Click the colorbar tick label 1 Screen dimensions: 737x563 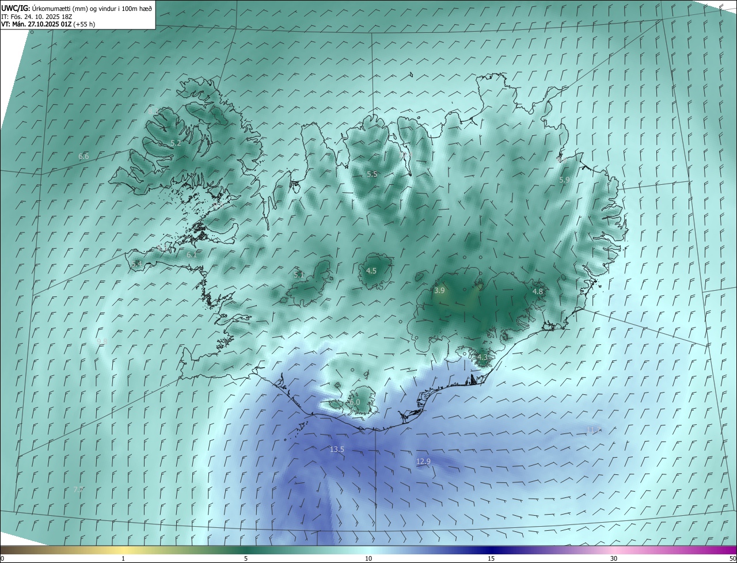[x=123, y=558]
